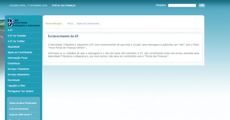Open Serviços Tributários menu entry

tap(18, 69)
